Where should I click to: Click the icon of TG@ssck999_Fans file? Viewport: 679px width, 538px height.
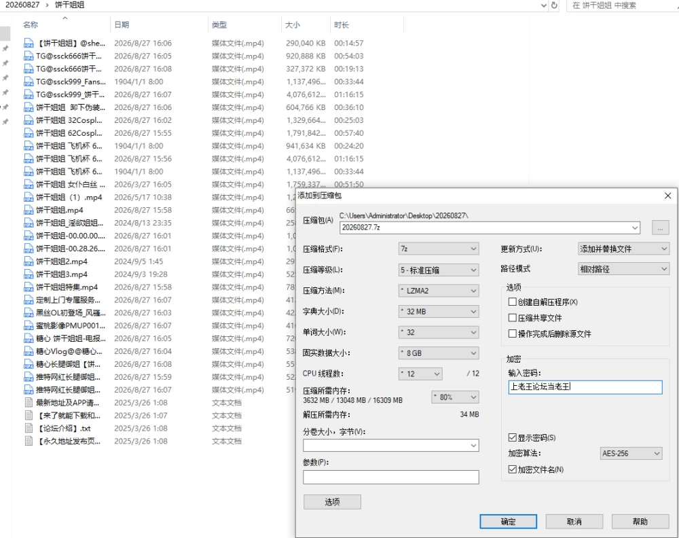(x=29, y=82)
